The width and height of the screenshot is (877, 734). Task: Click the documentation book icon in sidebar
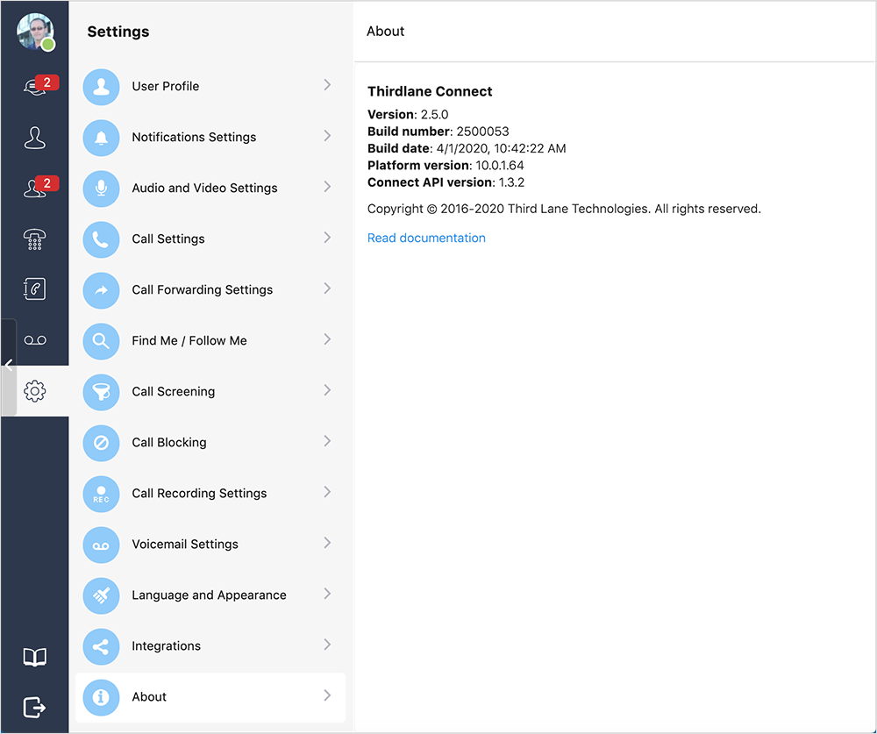tap(35, 658)
